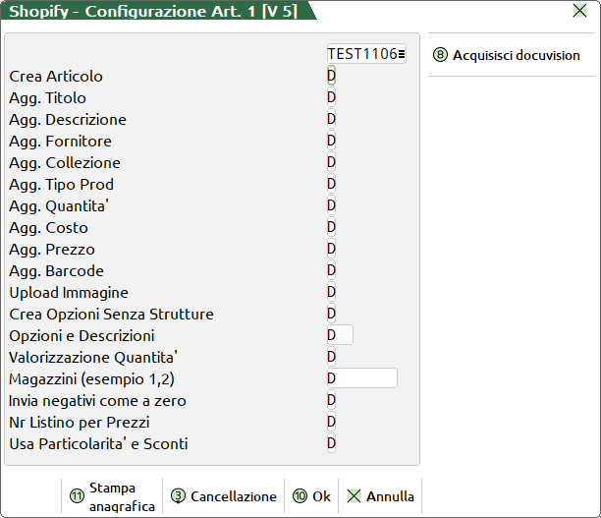Click the Upload Immagine value field

(x=332, y=293)
